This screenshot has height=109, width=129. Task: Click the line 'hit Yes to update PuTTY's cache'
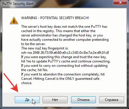coord(66,61)
